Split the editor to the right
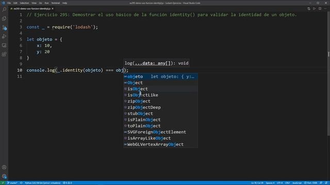Viewport: 330px width, 185px height. pyautogui.click(x=320, y=9)
